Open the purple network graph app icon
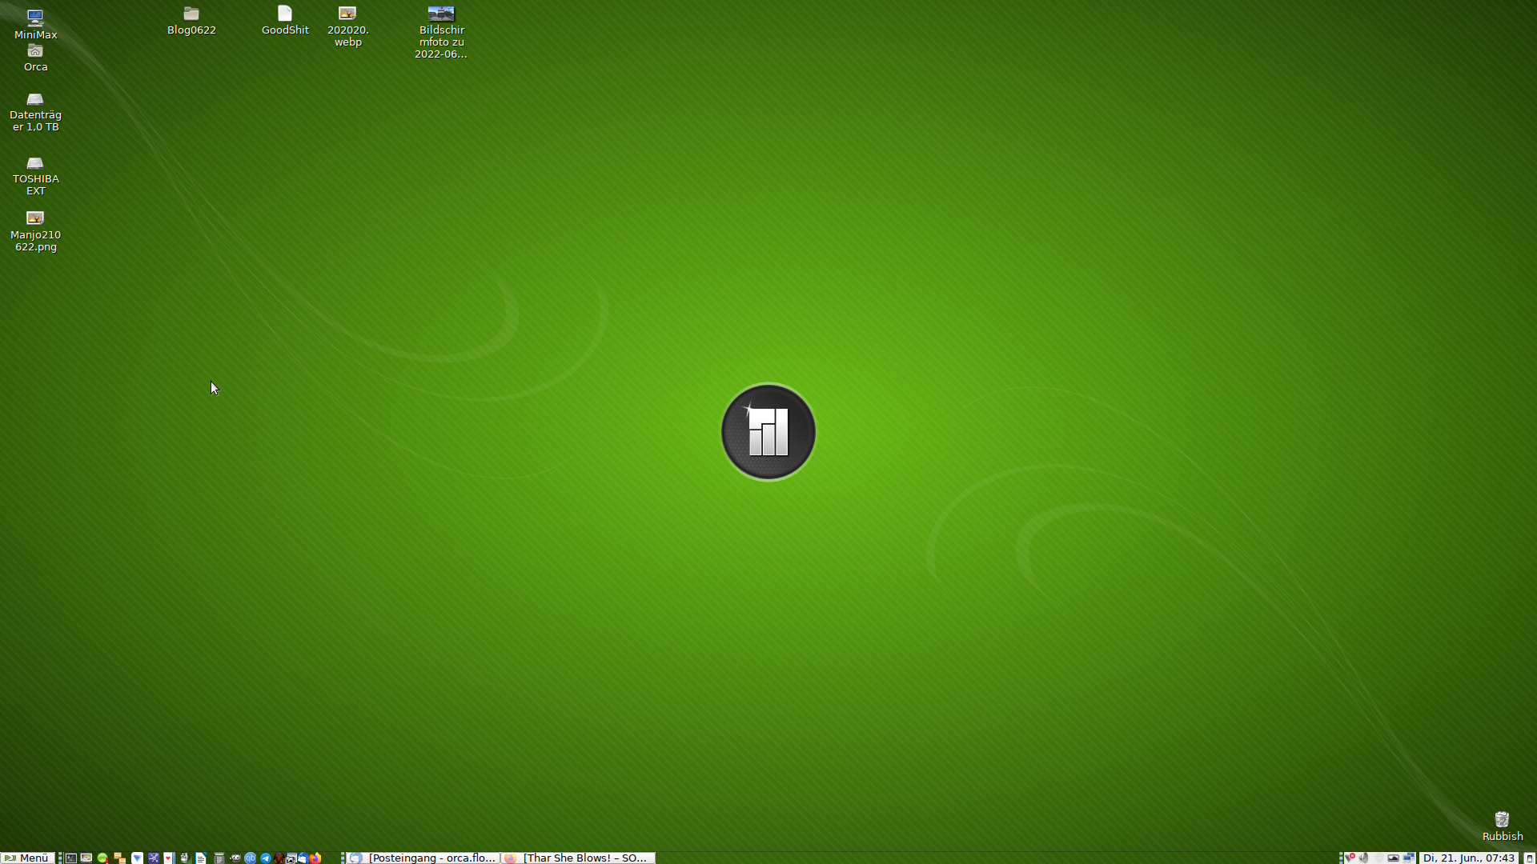 [x=154, y=858]
